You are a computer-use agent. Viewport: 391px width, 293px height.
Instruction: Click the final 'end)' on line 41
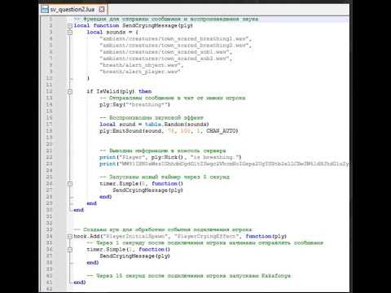point(80,282)
